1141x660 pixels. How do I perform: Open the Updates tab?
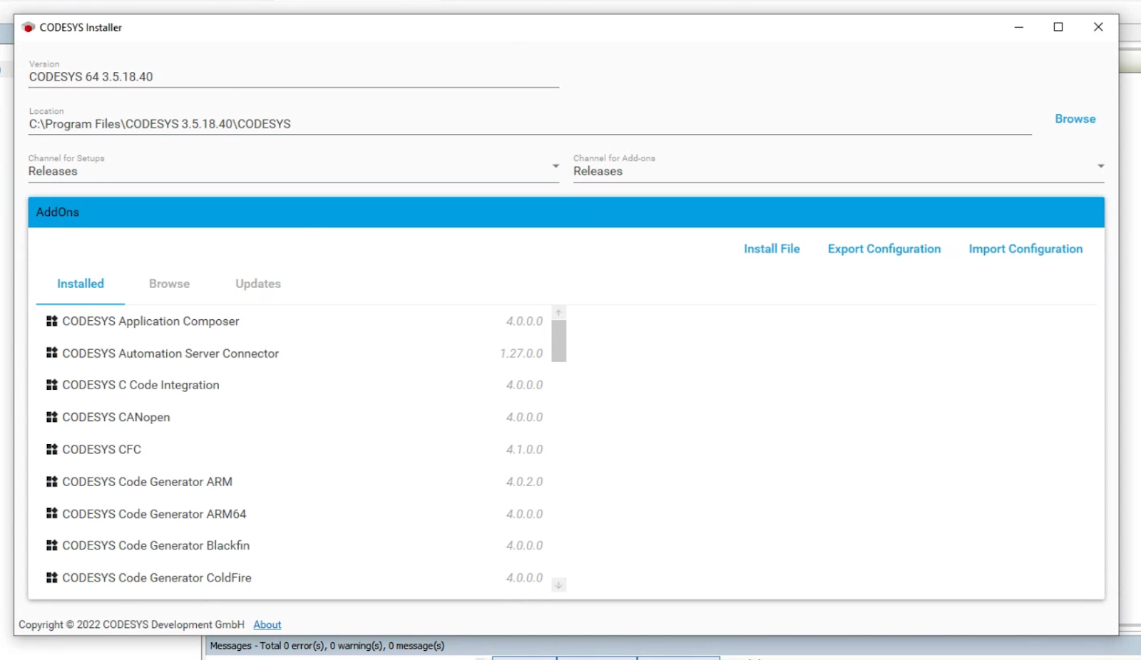pyautogui.click(x=257, y=284)
